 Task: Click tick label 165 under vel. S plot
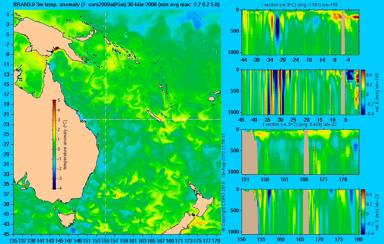pos(300,239)
